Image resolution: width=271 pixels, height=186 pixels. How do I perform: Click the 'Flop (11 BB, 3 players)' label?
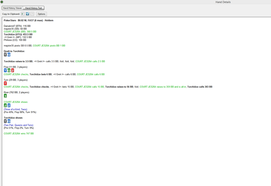tap(16, 67)
